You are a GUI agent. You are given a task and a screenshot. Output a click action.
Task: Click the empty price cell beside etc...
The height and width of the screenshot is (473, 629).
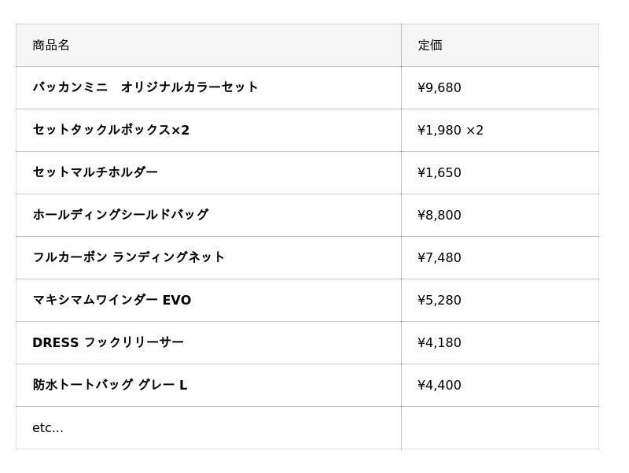(x=499, y=428)
